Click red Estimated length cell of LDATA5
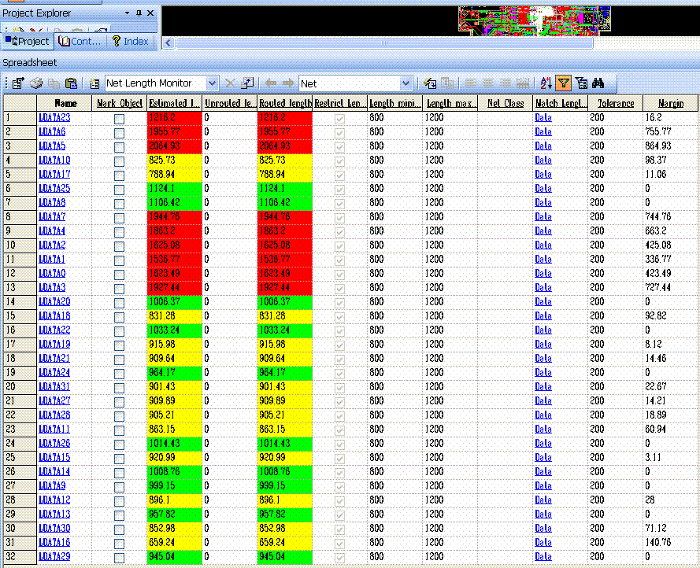The image size is (700, 568). coord(175,146)
